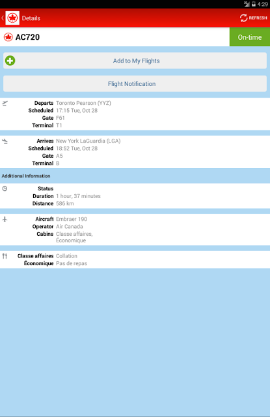Click the AC720 flight number heading
Viewport: 270px width, 417px height.
click(27, 37)
